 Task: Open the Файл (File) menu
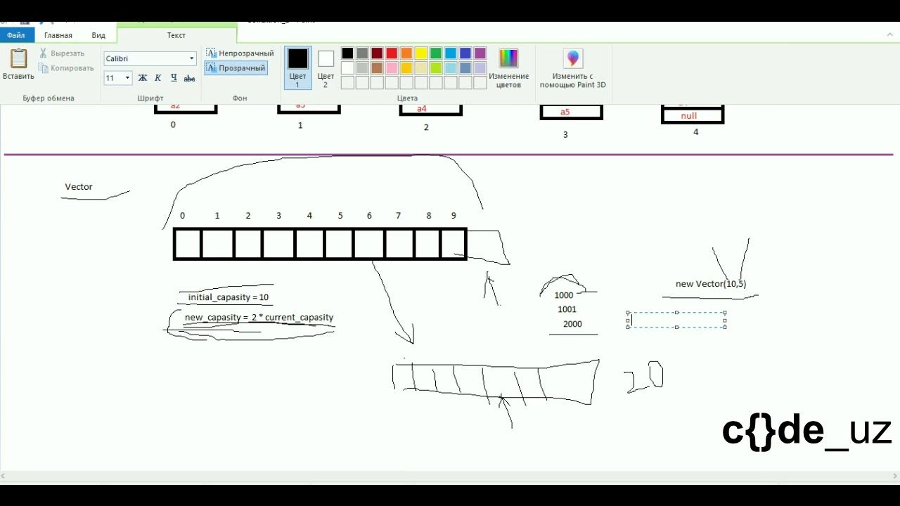coord(15,35)
